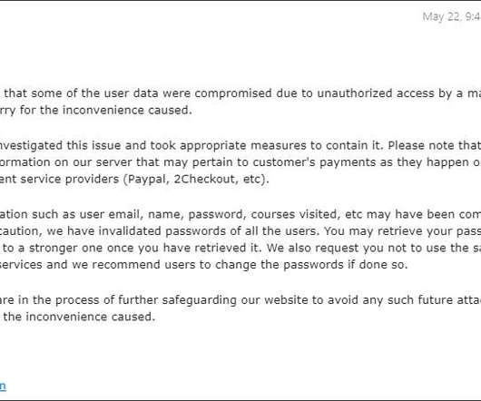
Task: Click the word "compromised" in the first line
Action: coord(233,93)
